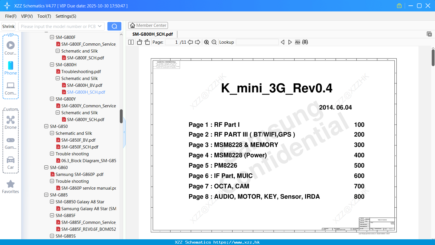
Task: Collapse the SM-G885 node
Action: point(46,195)
